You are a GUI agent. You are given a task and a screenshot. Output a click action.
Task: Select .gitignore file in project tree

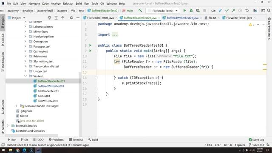(26, 111)
